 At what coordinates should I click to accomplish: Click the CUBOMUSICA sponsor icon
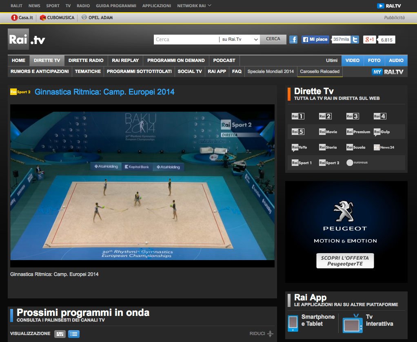click(43, 18)
